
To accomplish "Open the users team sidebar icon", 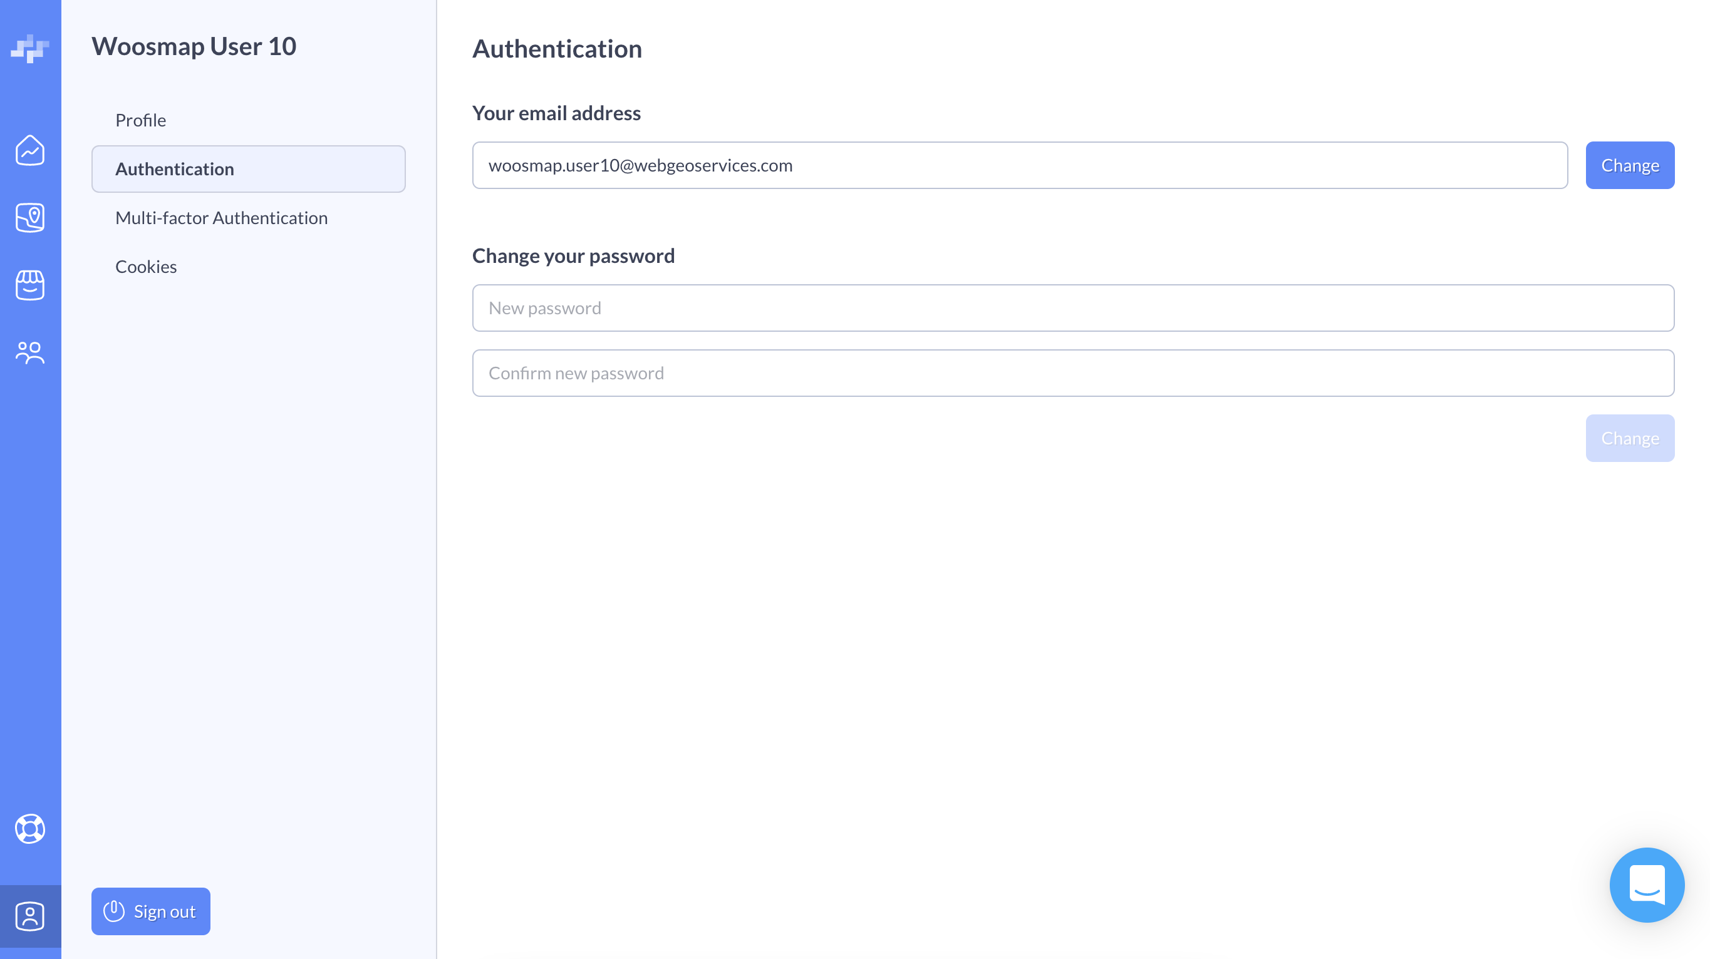I will click(30, 352).
